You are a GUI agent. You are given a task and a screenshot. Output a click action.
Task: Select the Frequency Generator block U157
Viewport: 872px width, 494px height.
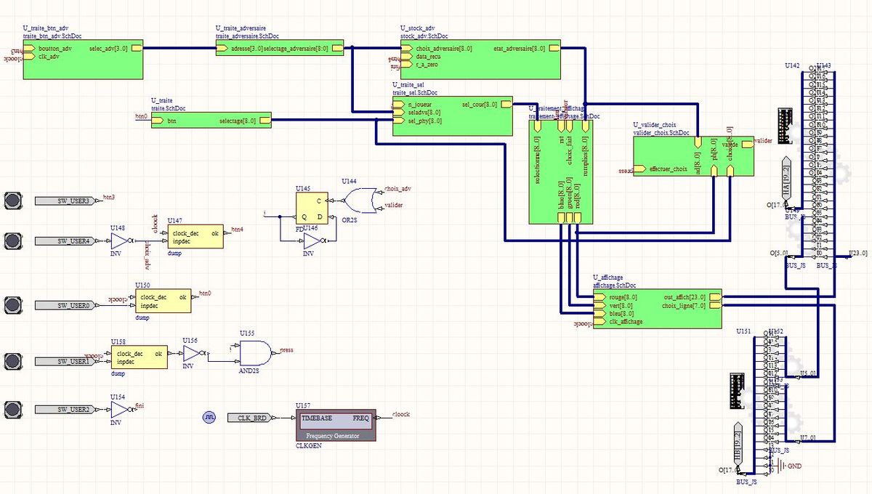pyautogui.click(x=335, y=426)
